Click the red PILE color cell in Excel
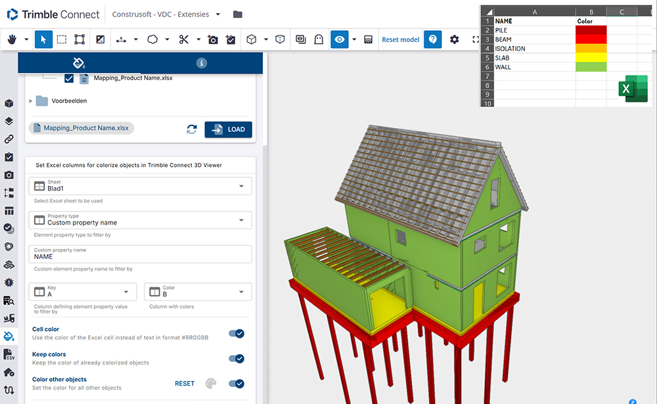Viewport: 657px width, 404px height. point(591,30)
